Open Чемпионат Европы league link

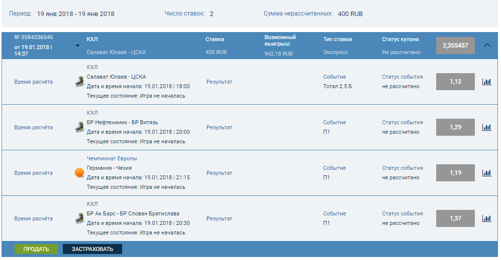[x=112, y=158]
